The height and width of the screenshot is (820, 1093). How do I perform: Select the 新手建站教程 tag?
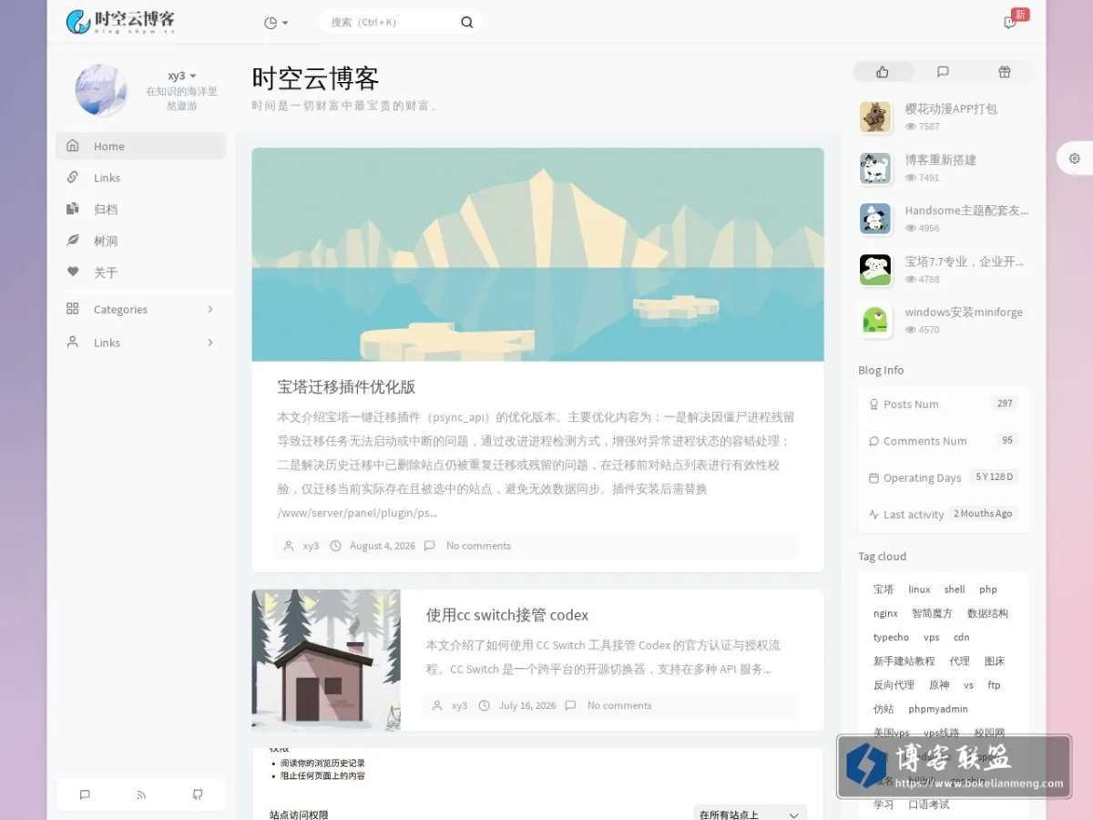point(904,661)
